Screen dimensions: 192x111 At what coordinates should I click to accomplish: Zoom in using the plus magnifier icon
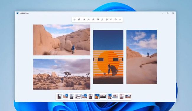click(84, 19)
